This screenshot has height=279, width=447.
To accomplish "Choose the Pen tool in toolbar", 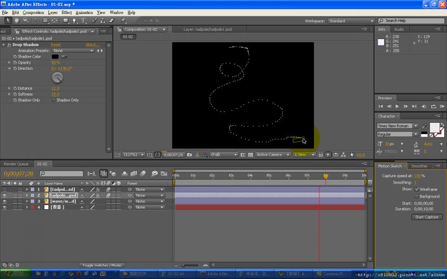I will tap(75, 20).
